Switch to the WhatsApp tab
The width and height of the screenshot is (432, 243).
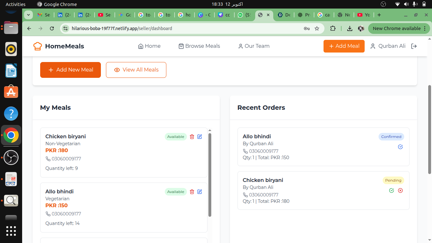tap(244, 15)
